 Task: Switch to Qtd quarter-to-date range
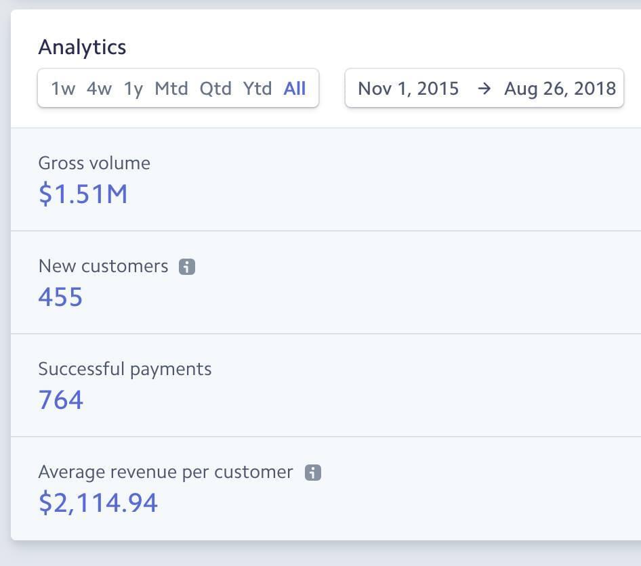(215, 89)
